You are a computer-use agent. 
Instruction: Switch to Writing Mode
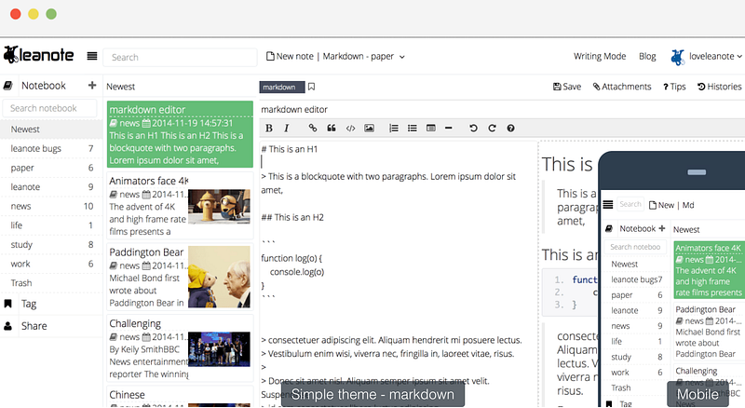[600, 56]
